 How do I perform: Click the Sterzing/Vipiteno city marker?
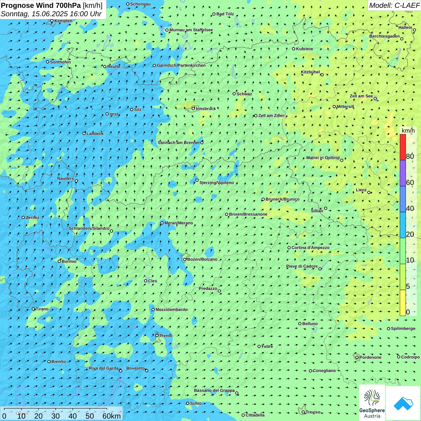(197, 180)
